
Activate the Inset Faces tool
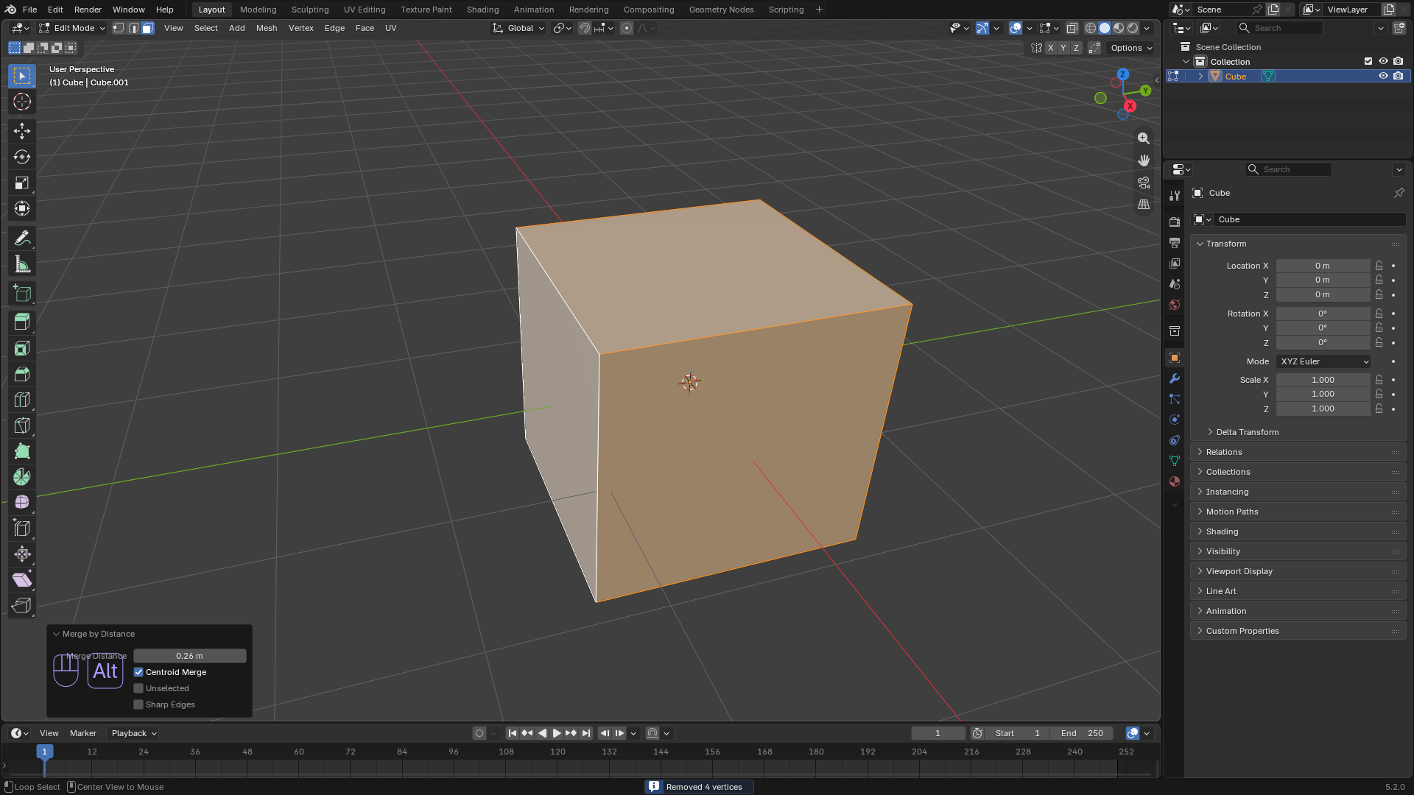pyautogui.click(x=22, y=348)
